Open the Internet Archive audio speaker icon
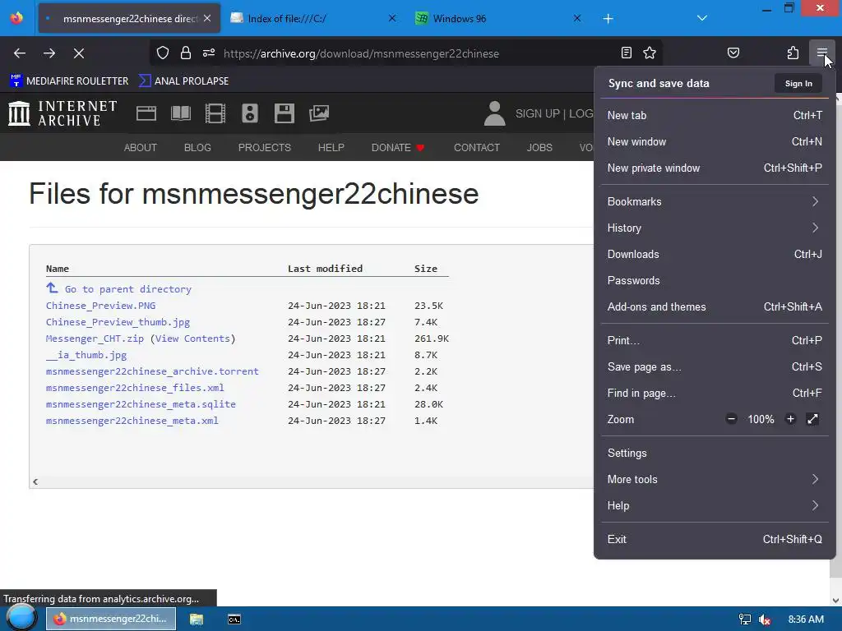842x631 pixels. coord(250,113)
